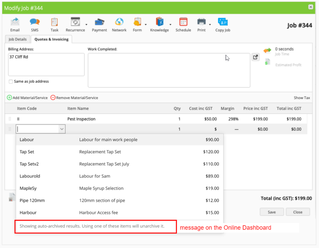Image resolution: width=319 pixels, height=248 pixels.
Task: Click the Print icon
Action: [x=201, y=22]
